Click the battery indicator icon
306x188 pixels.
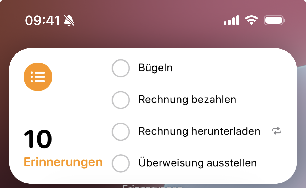tap(275, 20)
